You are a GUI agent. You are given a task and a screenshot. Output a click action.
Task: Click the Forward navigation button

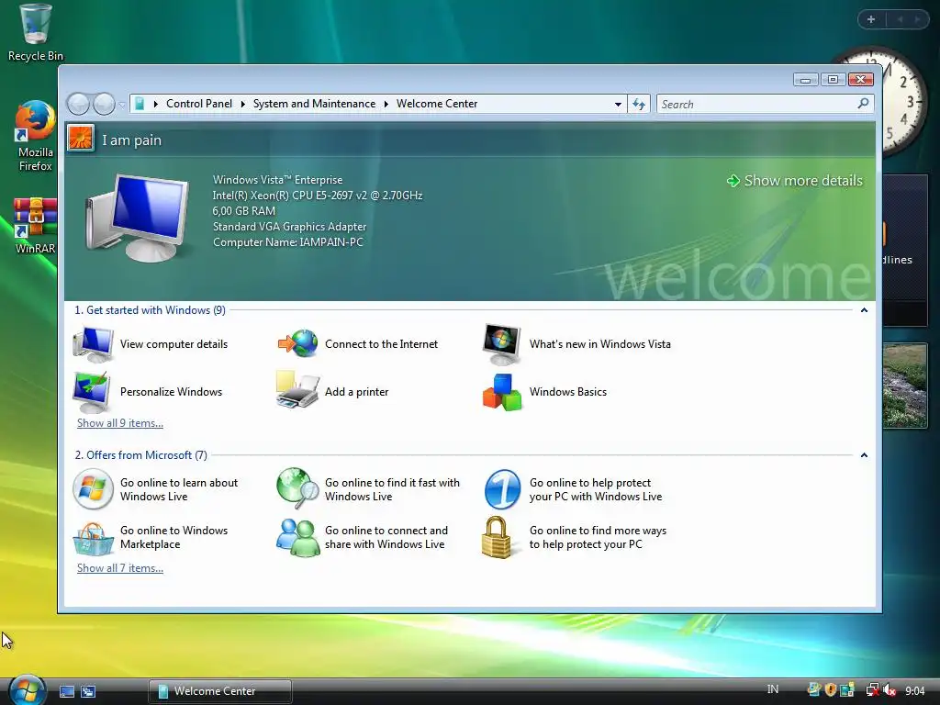(x=105, y=105)
